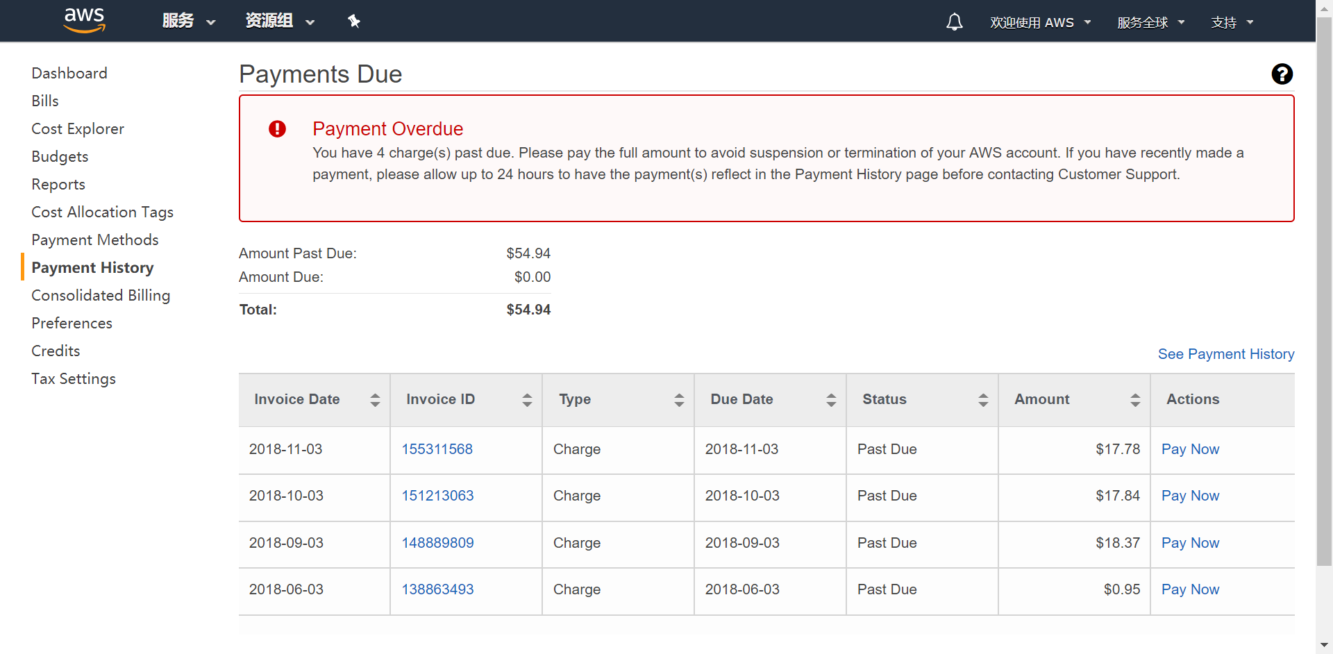The height and width of the screenshot is (654, 1333).
Task: Sort table by Status arrows
Action: [x=983, y=400]
